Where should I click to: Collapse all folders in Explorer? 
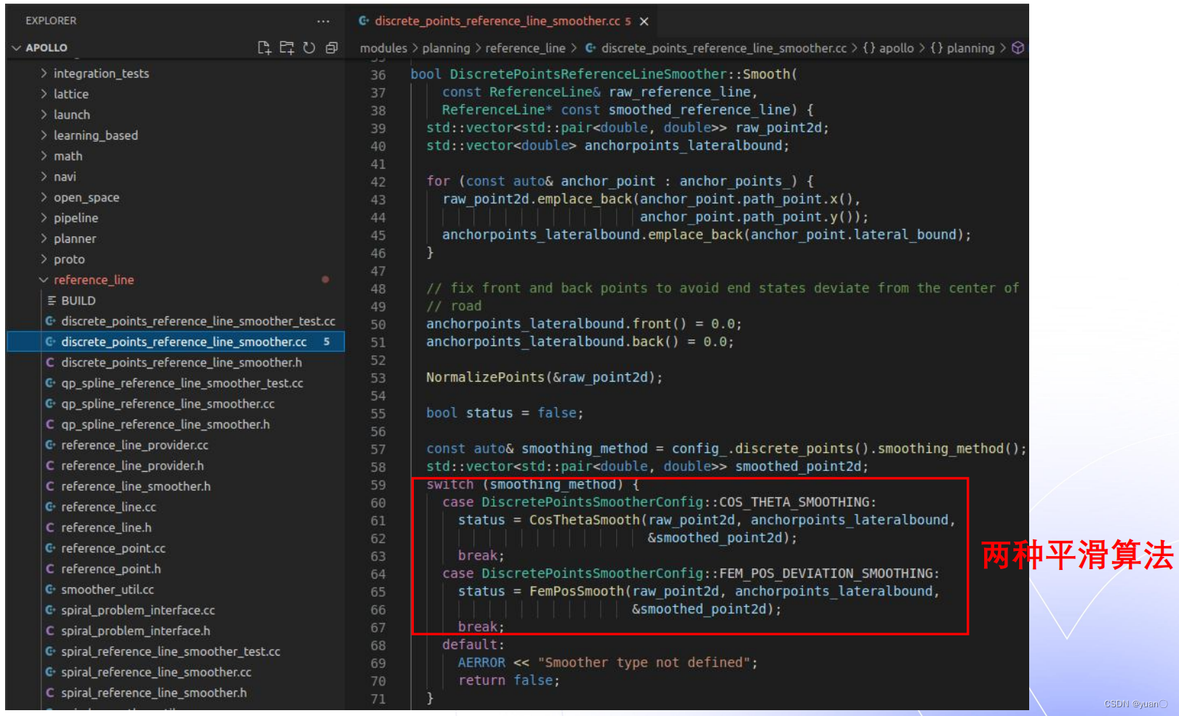point(332,48)
